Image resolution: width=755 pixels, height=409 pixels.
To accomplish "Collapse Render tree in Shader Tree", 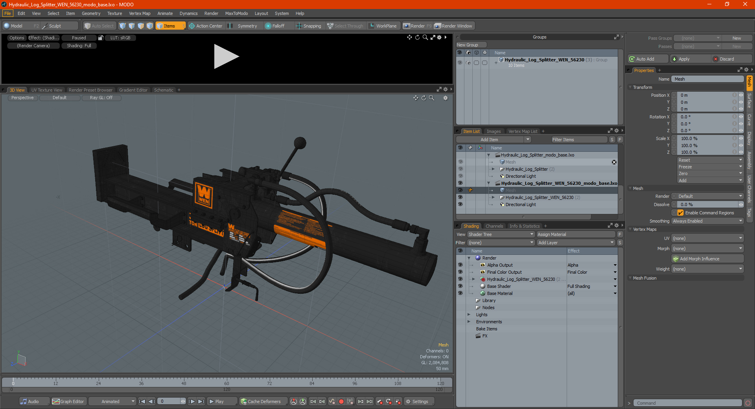I will coord(469,258).
